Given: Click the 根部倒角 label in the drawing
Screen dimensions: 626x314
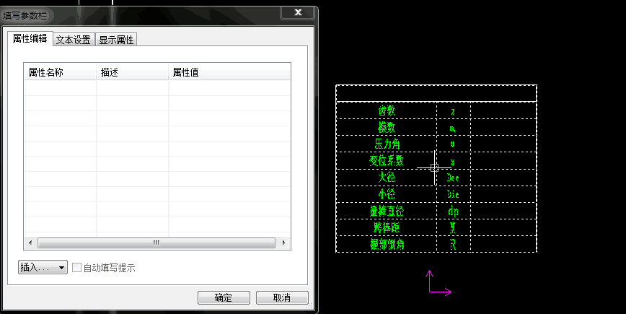Looking at the screenshot, I should (387, 244).
